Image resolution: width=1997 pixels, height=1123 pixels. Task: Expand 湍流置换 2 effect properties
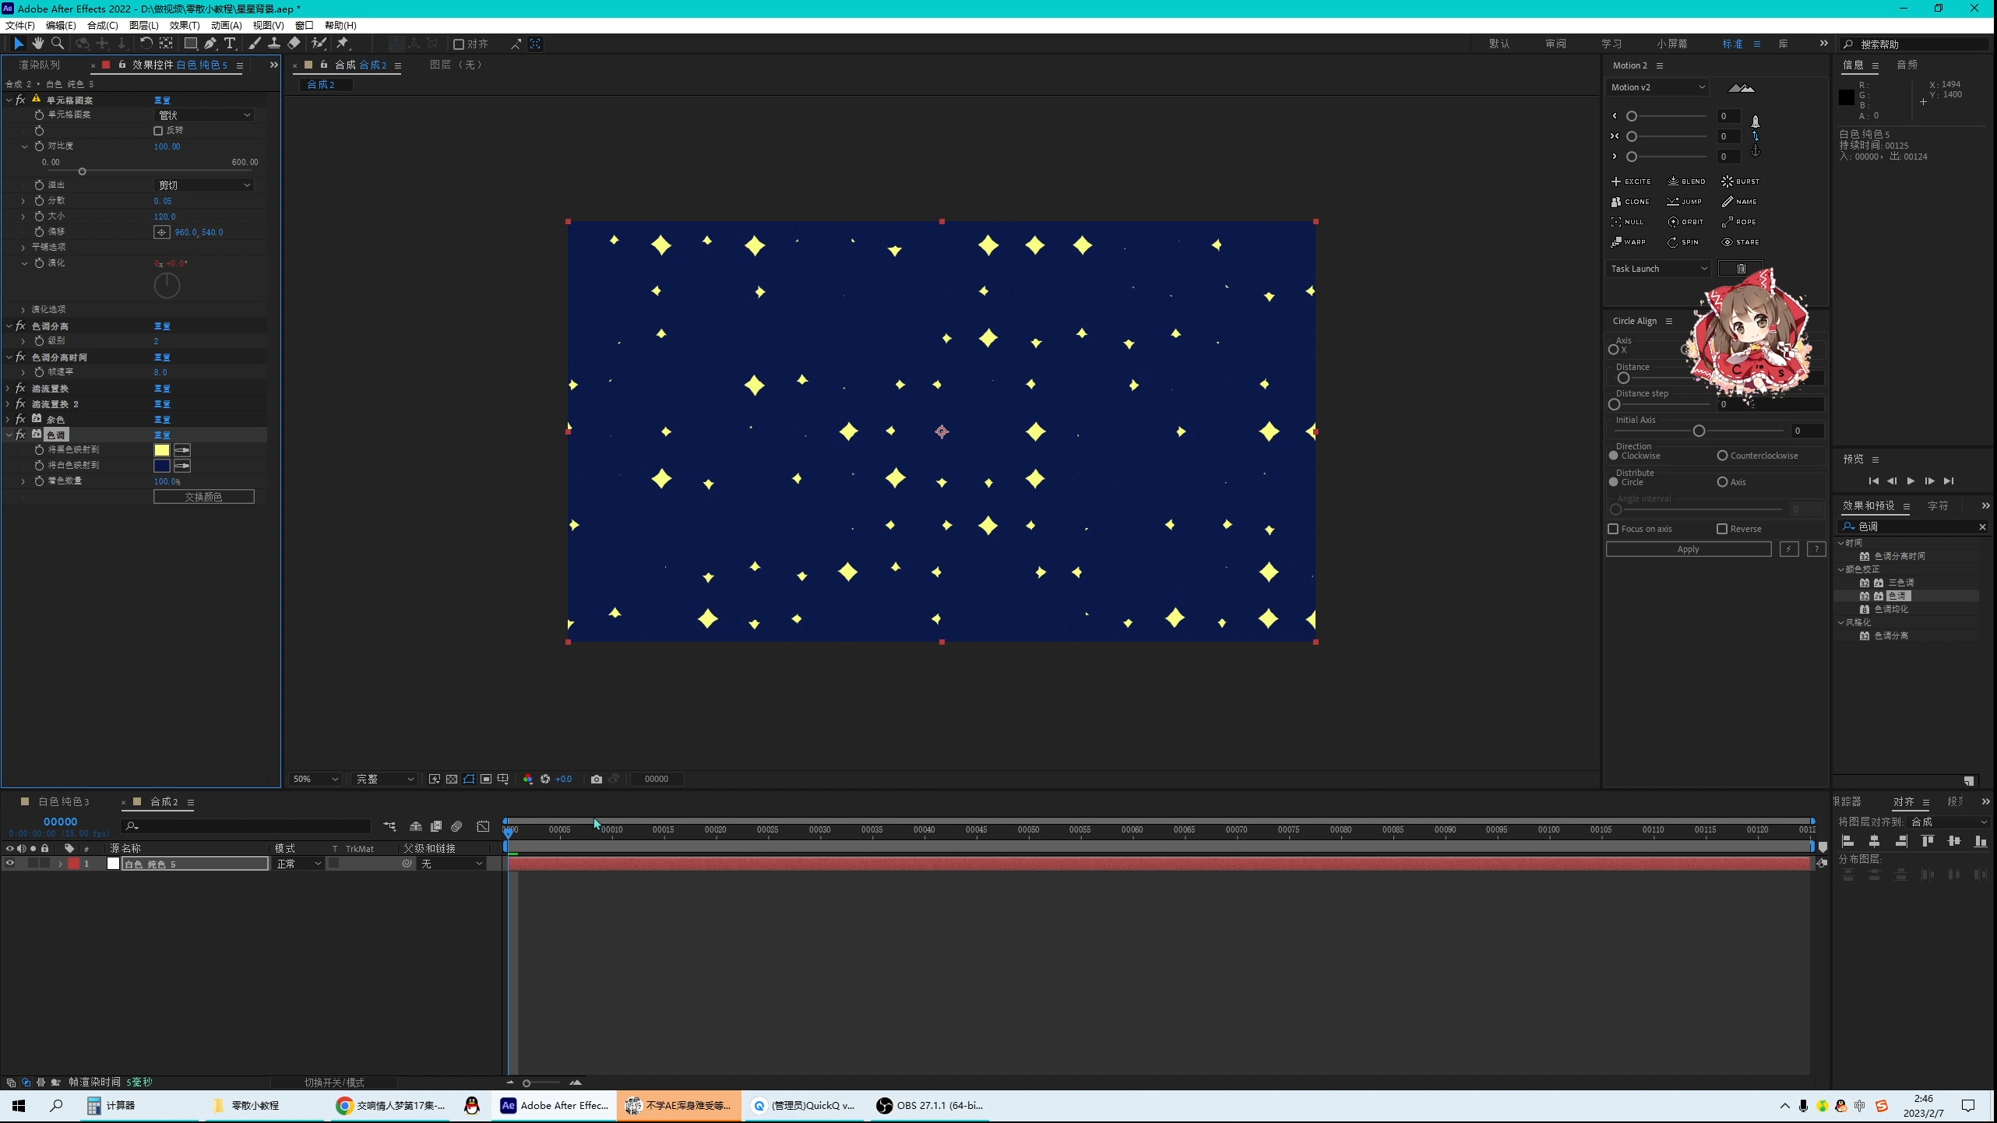tap(8, 403)
